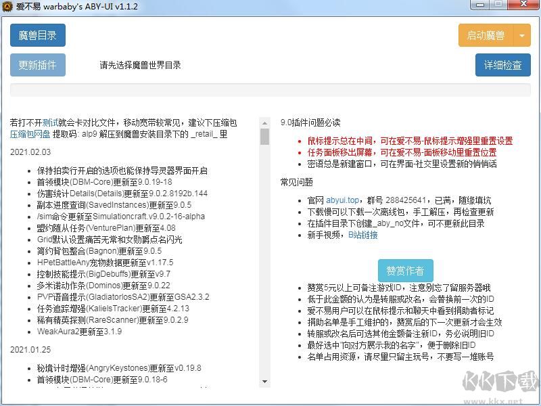Screen dimensions: 541x406
Task: Click the 捐助名单是手工维护的 note
Action: click(404, 322)
